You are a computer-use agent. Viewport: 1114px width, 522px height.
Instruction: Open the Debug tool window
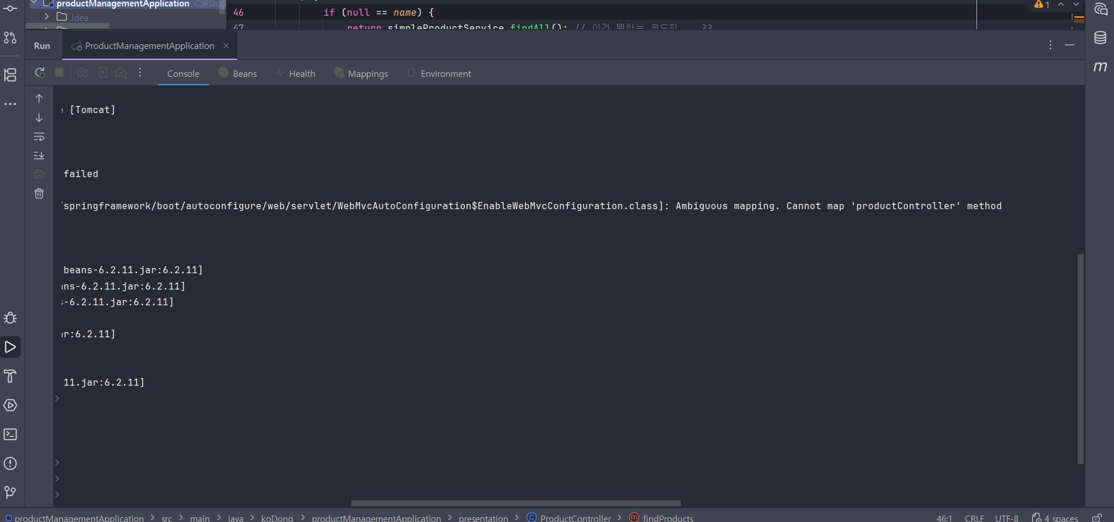[10, 318]
